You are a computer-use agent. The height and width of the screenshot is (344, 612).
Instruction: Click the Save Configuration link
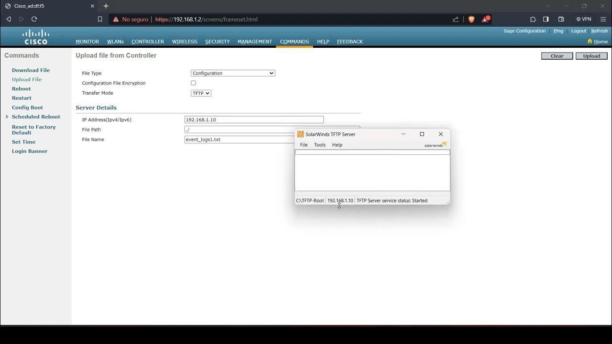click(524, 31)
